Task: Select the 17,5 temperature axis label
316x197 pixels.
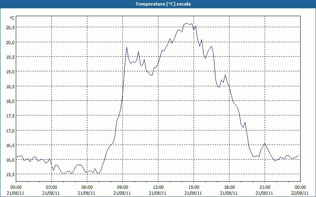Action: pyautogui.click(x=10, y=116)
